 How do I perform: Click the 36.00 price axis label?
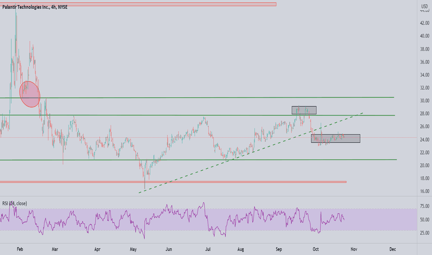[425, 62]
